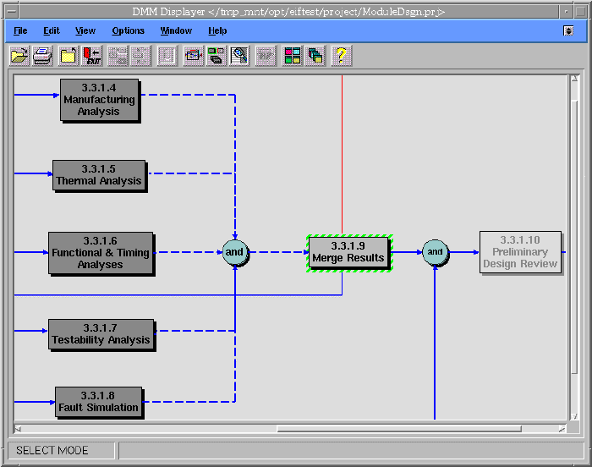Viewport: 592px width, 467px height.
Task: Open the View menu
Action: click(x=85, y=30)
